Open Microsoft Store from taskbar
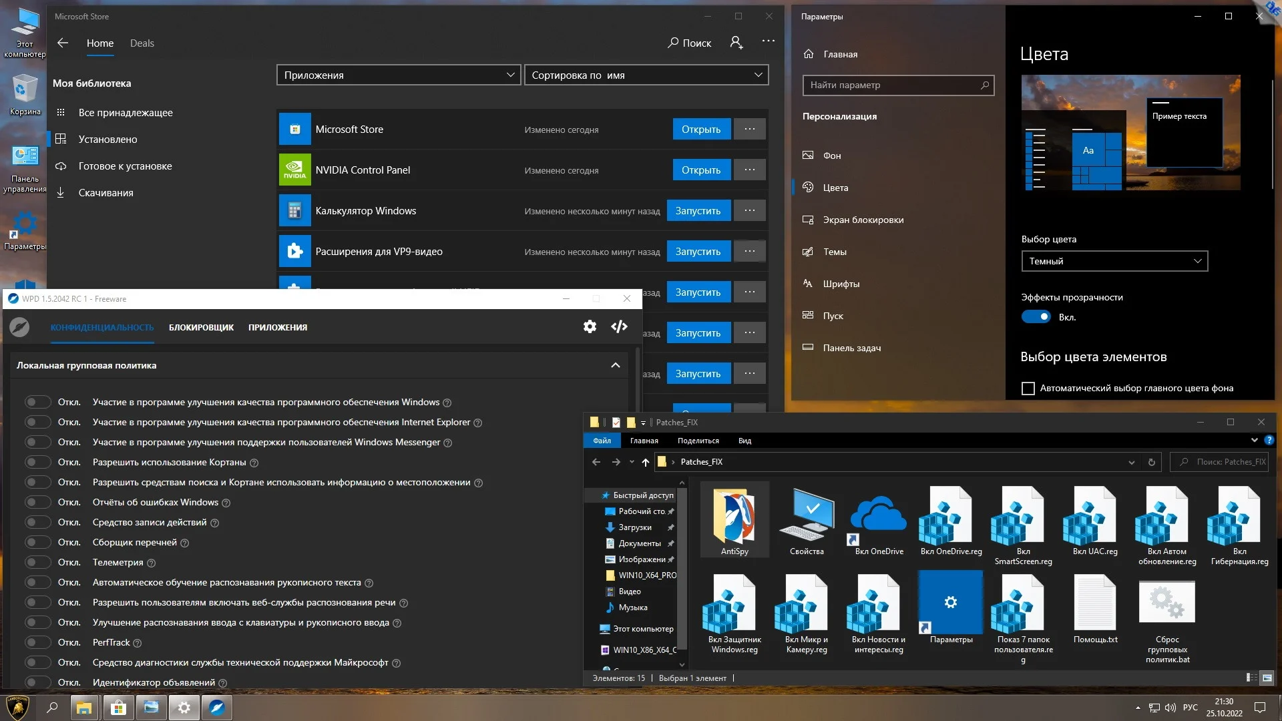The width and height of the screenshot is (1282, 721). point(118,708)
